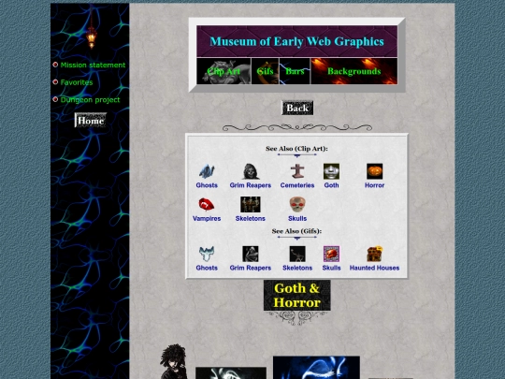Open the Backgrounds menu section
The image size is (505, 379).
click(353, 71)
